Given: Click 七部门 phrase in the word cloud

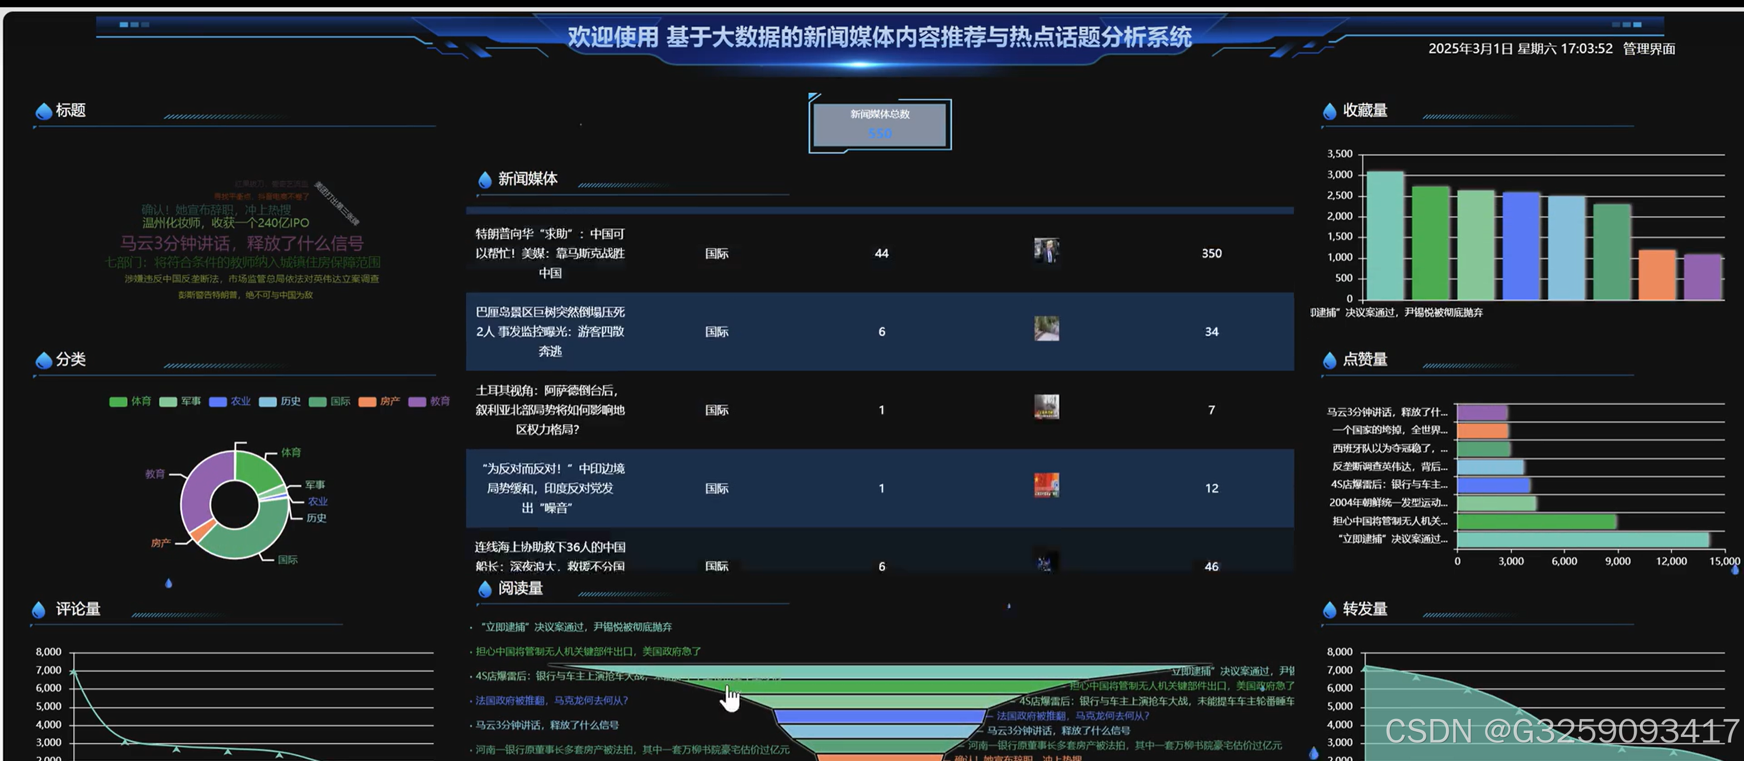Looking at the screenshot, I should (242, 262).
